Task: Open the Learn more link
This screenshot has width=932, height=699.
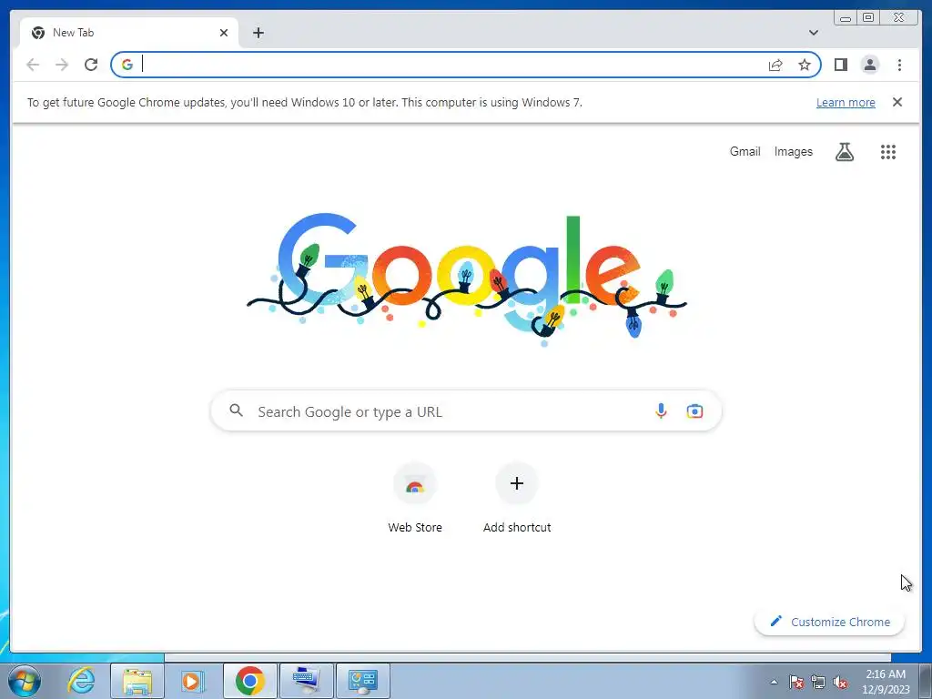Action: pos(846,102)
